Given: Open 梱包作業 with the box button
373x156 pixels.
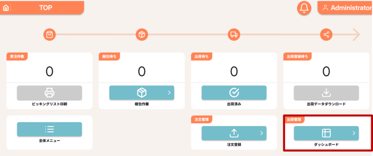Looking at the screenshot, I should pos(142,93).
